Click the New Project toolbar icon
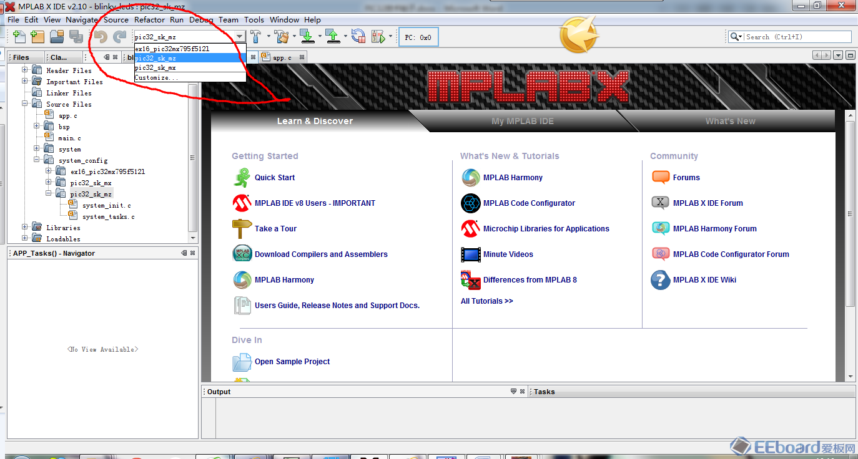The height and width of the screenshot is (459, 858). pyautogui.click(x=37, y=37)
